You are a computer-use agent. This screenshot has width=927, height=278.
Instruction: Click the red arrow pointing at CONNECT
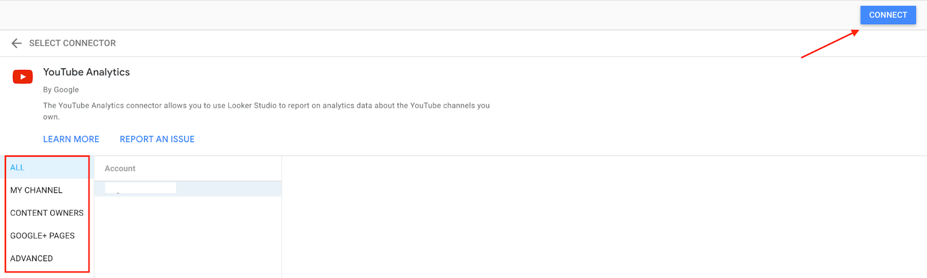[830, 44]
